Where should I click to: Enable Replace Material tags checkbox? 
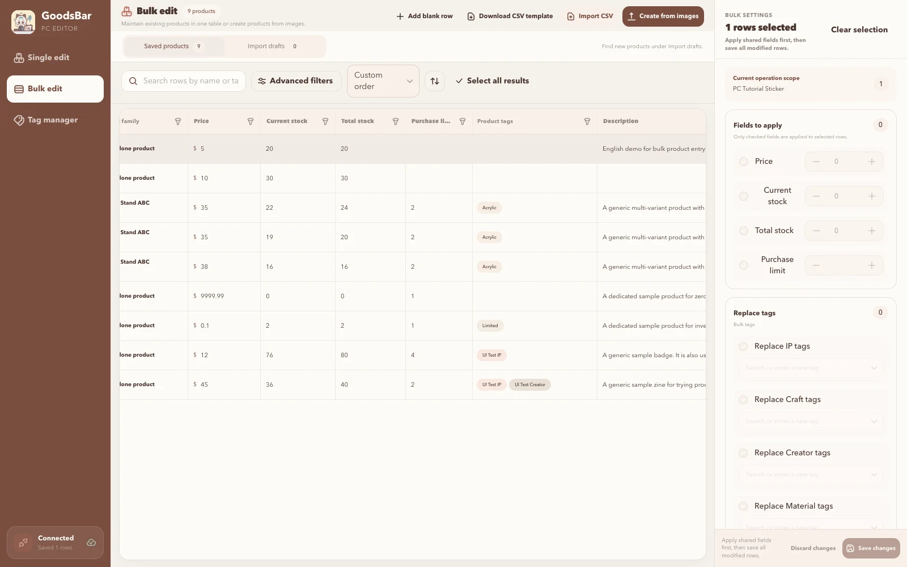(x=743, y=506)
